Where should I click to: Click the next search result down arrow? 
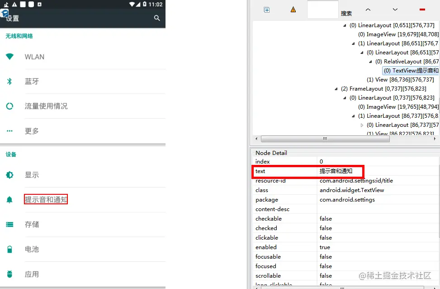(395, 10)
